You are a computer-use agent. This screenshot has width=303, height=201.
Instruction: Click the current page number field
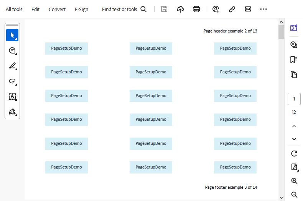click(x=294, y=99)
